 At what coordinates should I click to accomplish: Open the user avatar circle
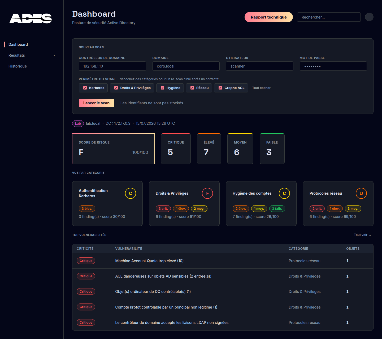coord(369,17)
